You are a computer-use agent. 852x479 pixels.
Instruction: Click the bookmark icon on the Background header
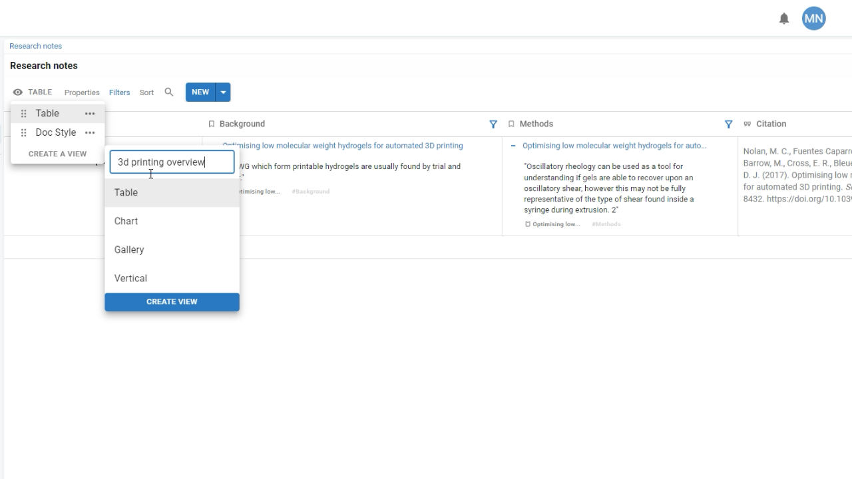(211, 124)
